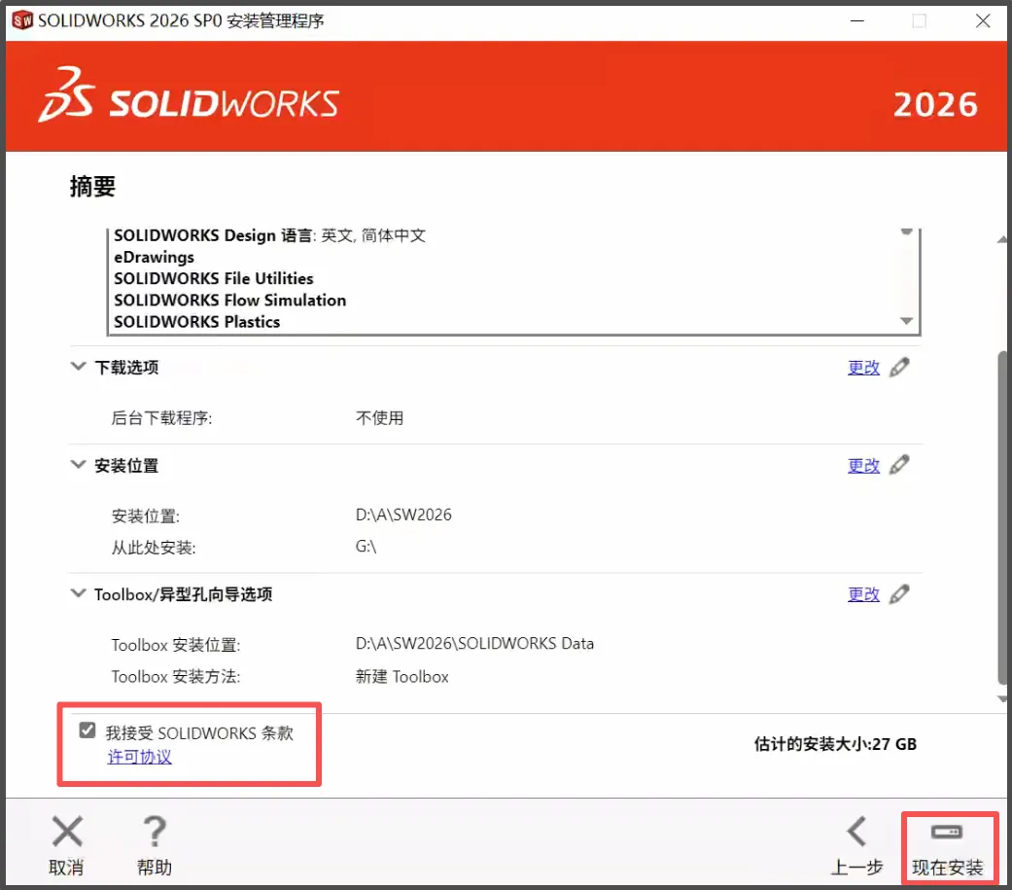
Task: Open help via the question mark icon
Action: [x=155, y=832]
